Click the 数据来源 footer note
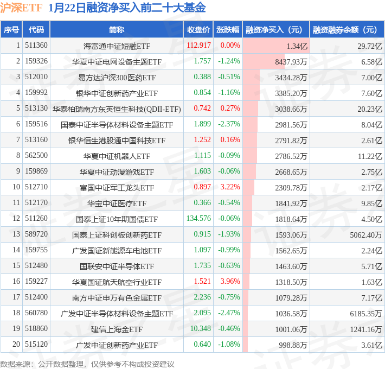 (87, 364)
